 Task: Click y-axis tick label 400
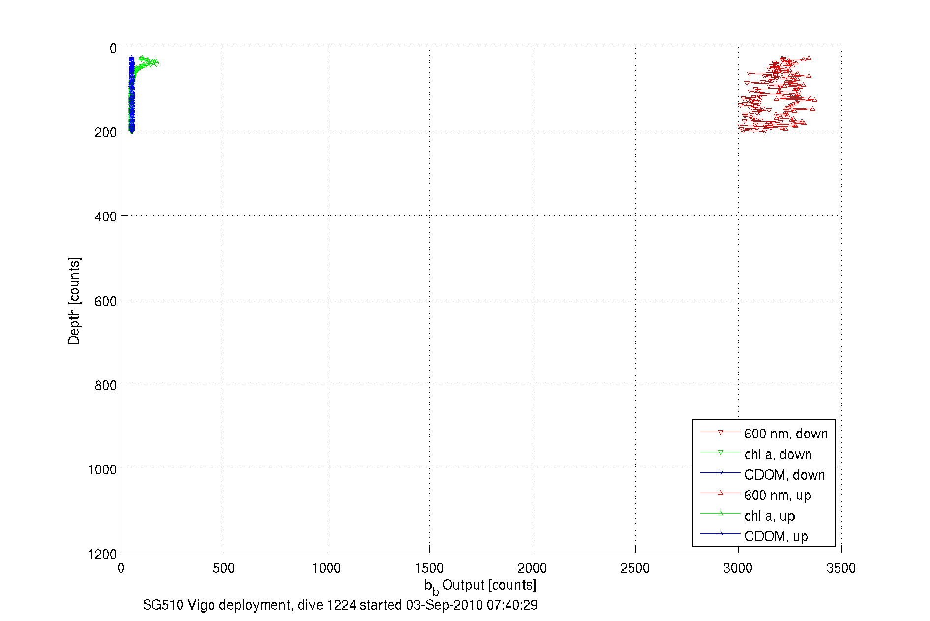coord(106,217)
